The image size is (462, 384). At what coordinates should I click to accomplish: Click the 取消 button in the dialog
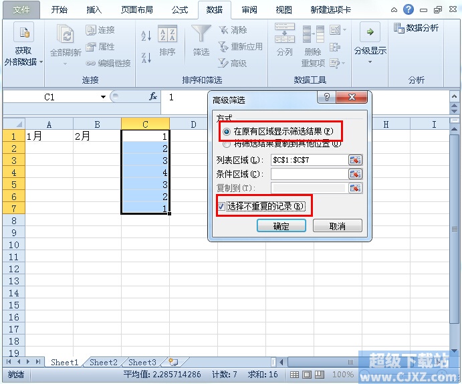point(338,226)
